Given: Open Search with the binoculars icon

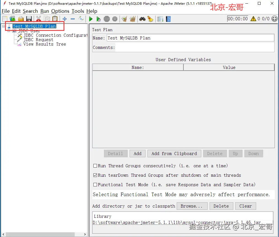Looking at the screenshot, I should pos(142,19).
